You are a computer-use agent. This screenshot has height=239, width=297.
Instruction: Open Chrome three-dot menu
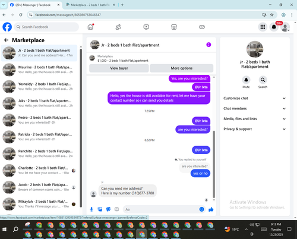292,15
